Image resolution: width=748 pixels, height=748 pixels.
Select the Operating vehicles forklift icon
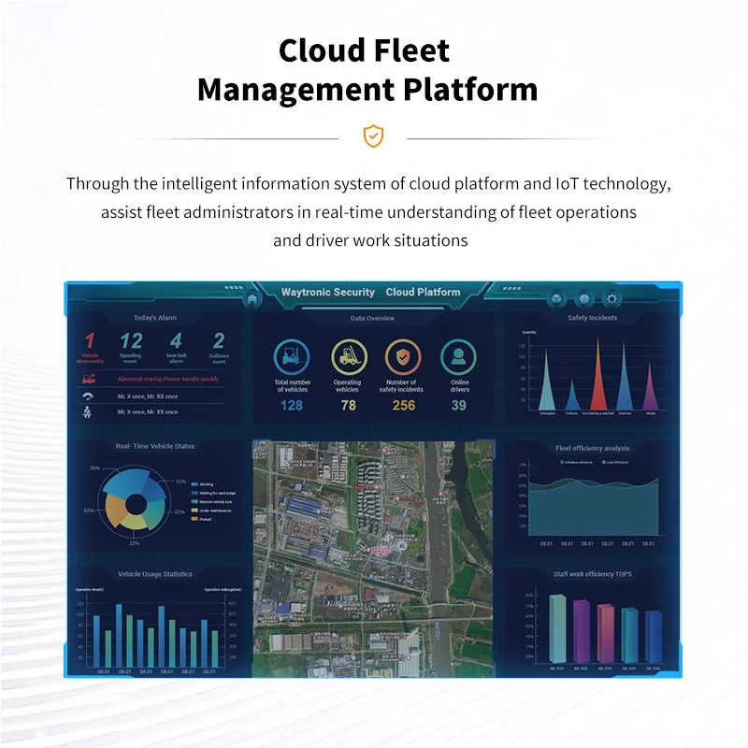click(349, 357)
